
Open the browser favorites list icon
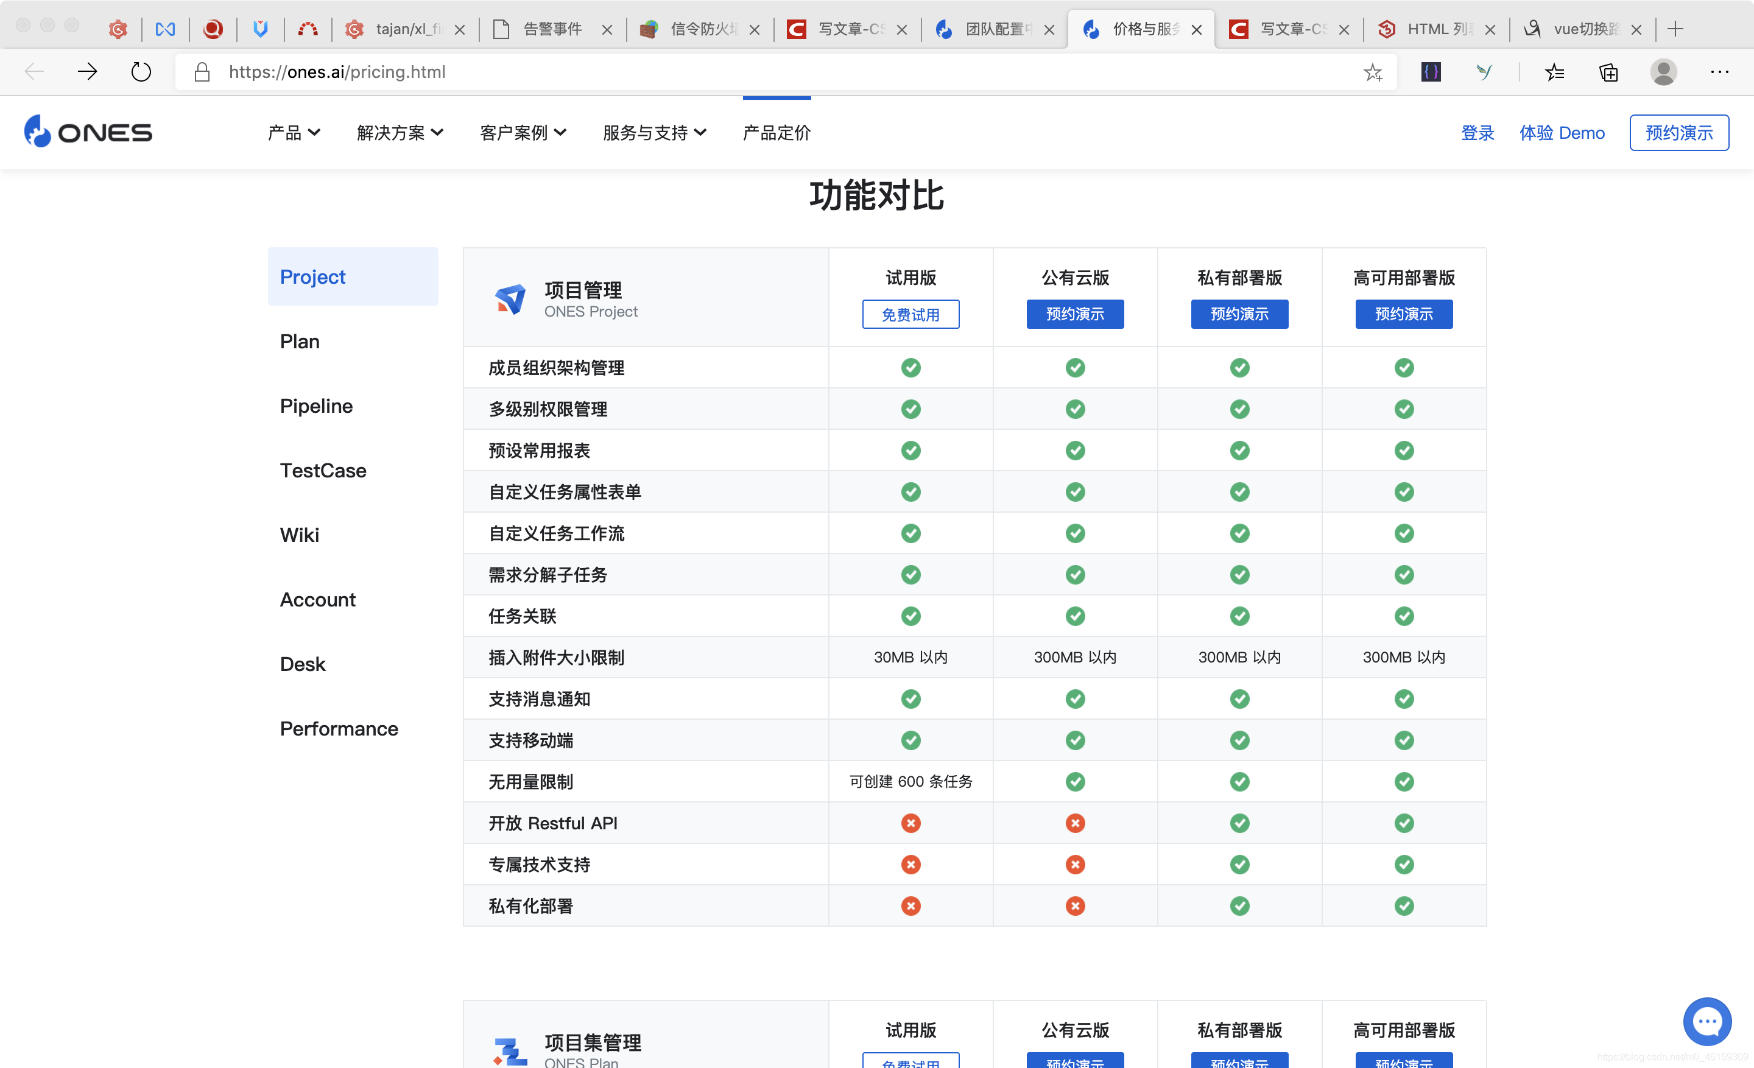coord(1555,72)
